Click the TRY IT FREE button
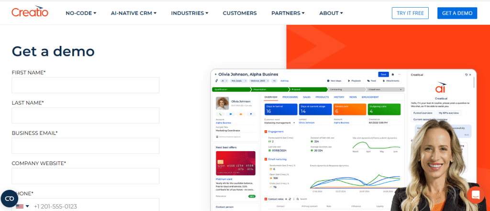Screen dimensions: 490x211 [x=410, y=13]
